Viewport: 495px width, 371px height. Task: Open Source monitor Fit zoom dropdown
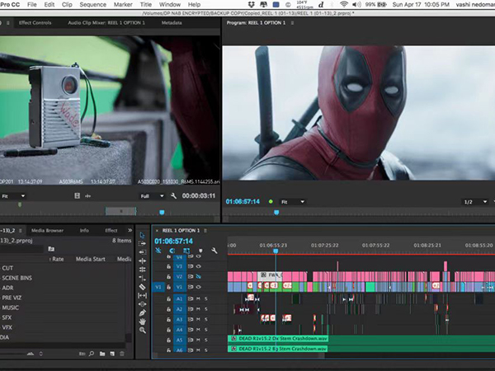point(13,196)
